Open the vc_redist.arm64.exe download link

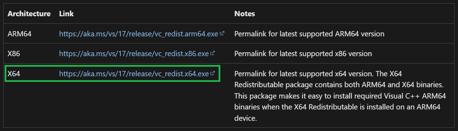pyautogui.click(x=138, y=34)
